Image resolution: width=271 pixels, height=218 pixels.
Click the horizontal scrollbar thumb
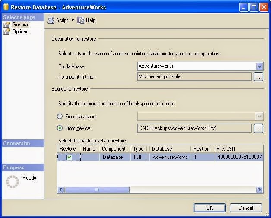pos(97,190)
